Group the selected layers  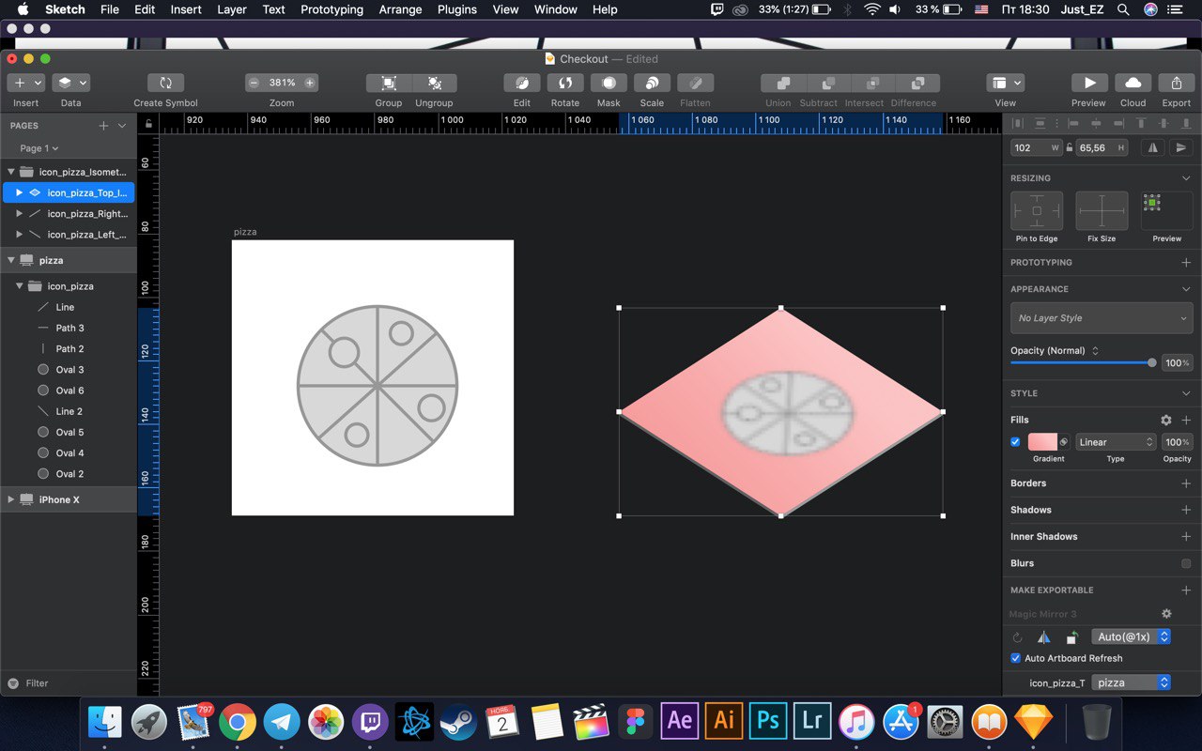[x=389, y=83]
